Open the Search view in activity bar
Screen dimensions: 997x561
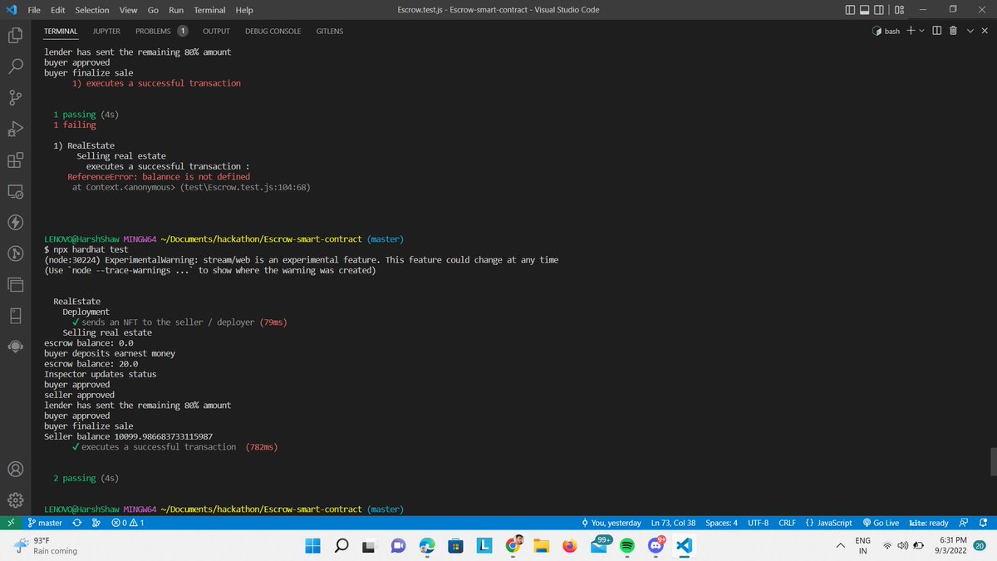click(x=15, y=66)
